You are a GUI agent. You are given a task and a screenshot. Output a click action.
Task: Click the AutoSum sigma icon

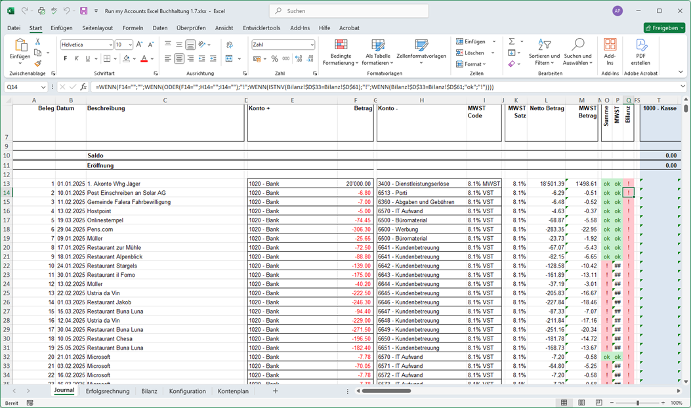coord(512,41)
